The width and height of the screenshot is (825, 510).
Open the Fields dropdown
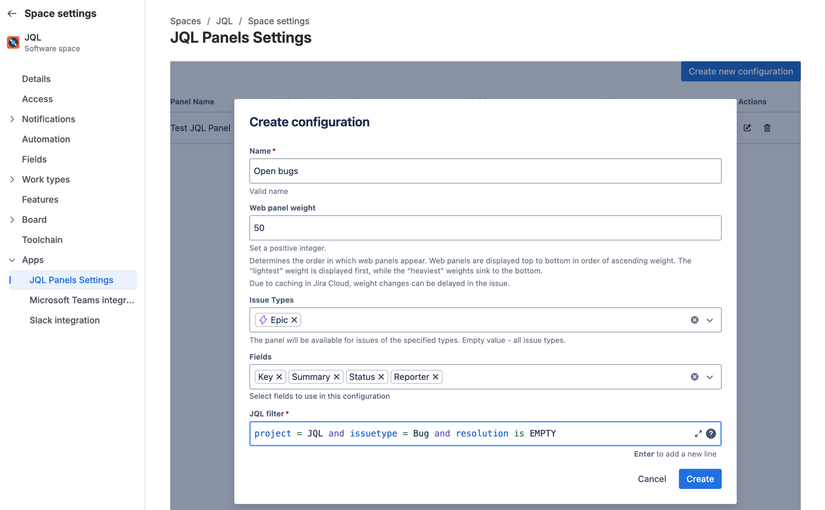(709, 377)
